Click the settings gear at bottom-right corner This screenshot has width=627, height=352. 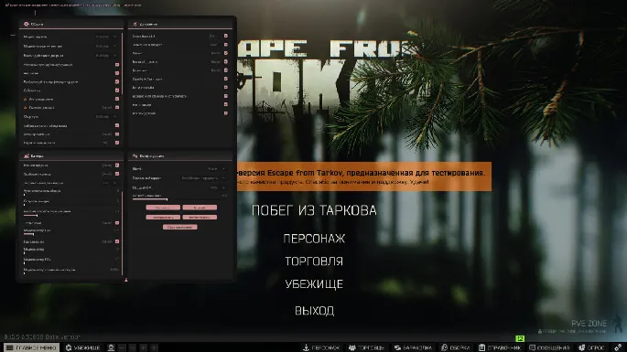(x=618, y=347)
